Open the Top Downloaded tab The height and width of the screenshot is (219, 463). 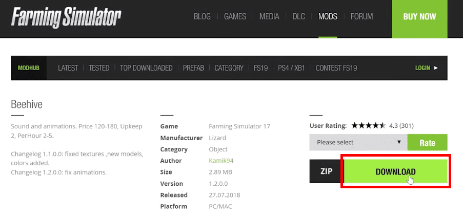coord(146,68)
